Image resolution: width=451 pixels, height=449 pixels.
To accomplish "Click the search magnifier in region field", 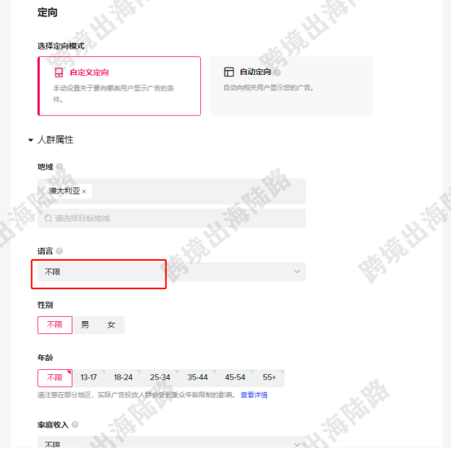I will (x=48, y=218).
